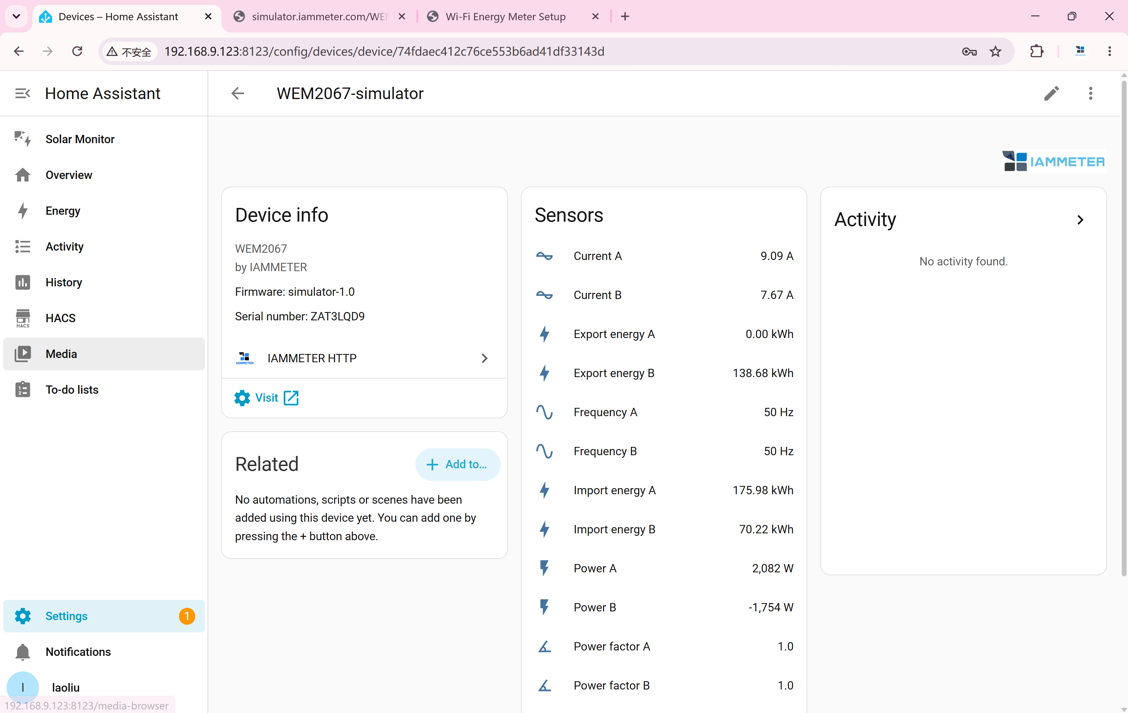The height and width of the screenshot is (713, 1128).
Task: Open Power B sensor entry
Action: click(664, 607)
